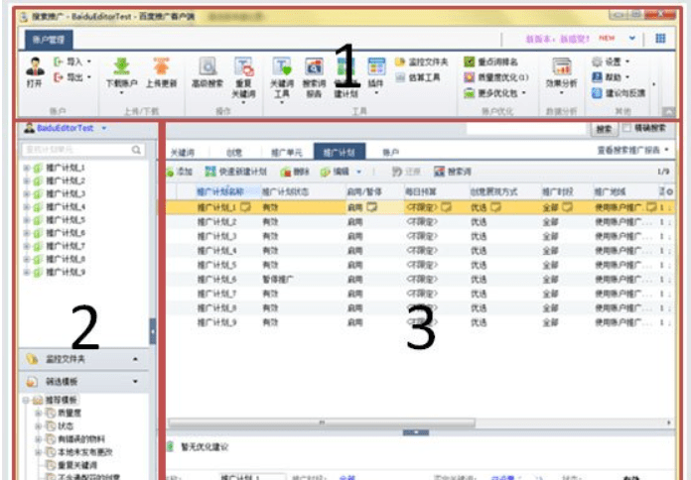This screenshot has width=691, height=480.
Task: Click the 上传更新 upload icon
Action: 161,66
